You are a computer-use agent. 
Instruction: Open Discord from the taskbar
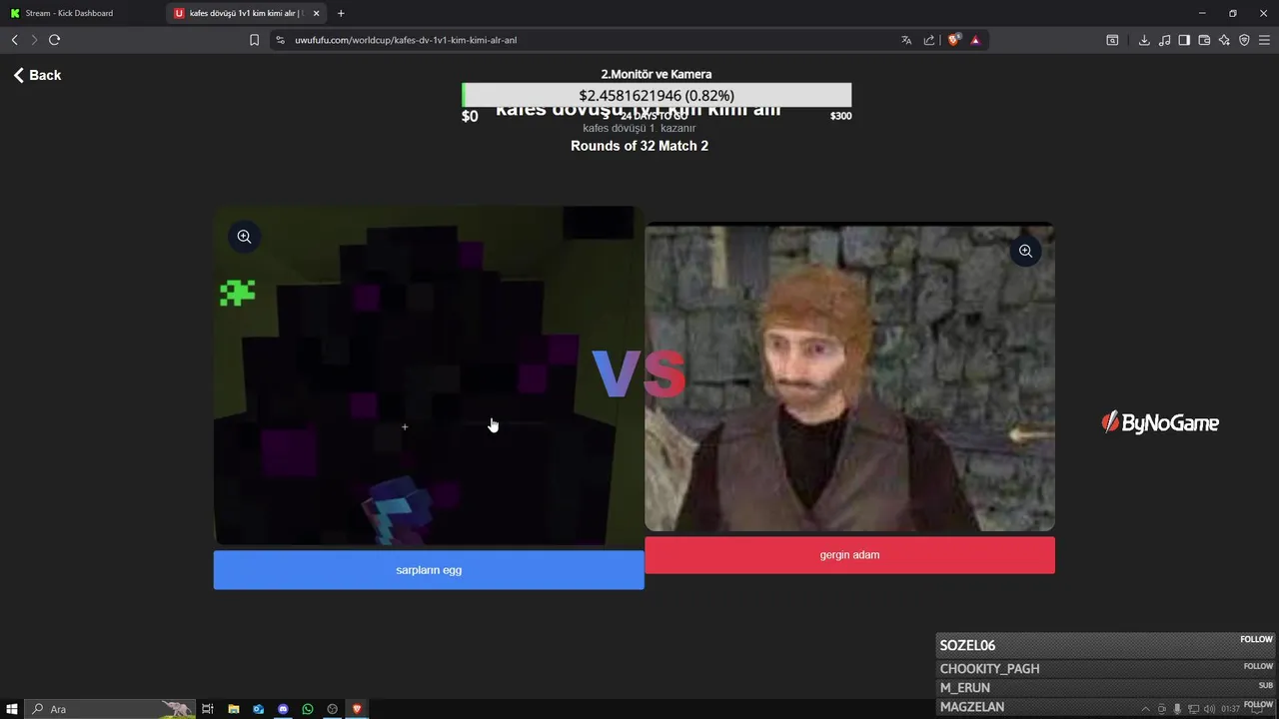[283, 709]
